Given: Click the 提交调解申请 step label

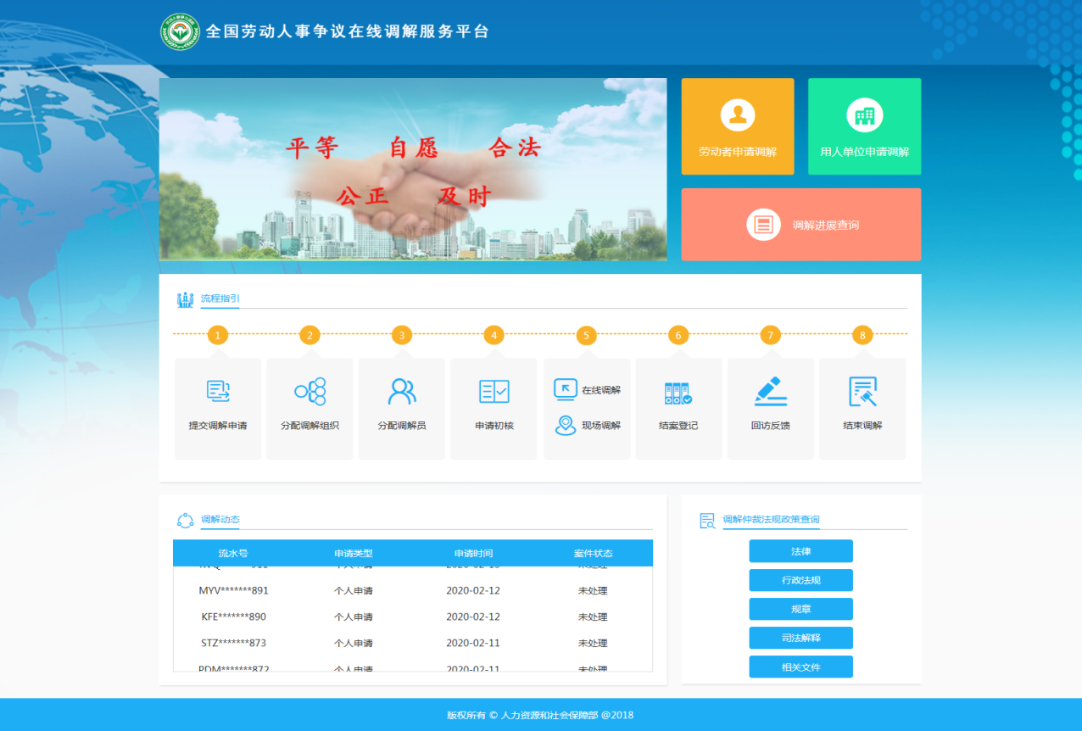Looking at the screenshot, I should coord(218,426).
